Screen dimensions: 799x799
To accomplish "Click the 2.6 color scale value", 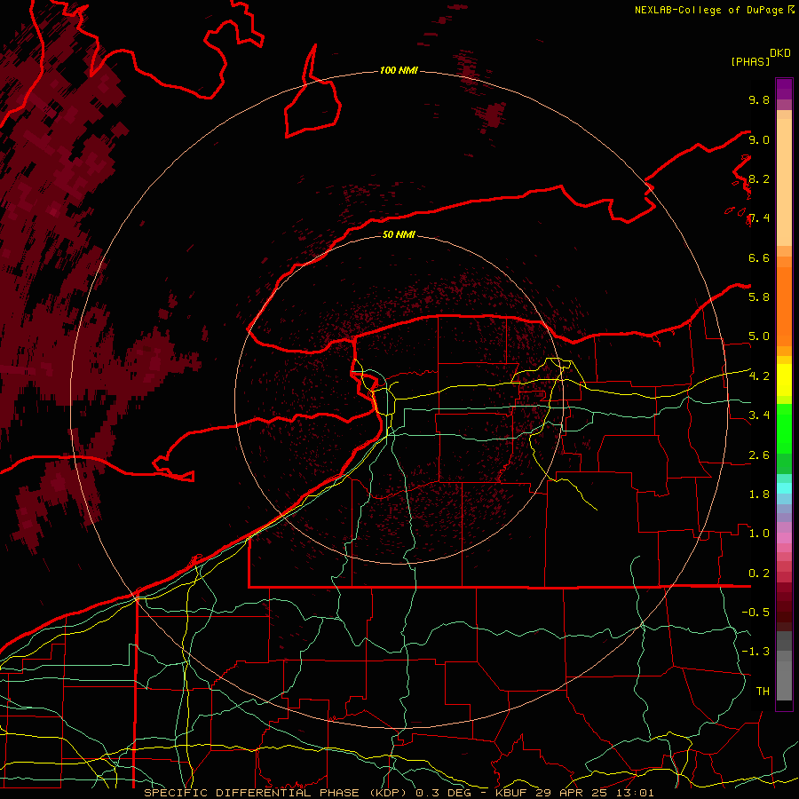I will coord(759,455).
